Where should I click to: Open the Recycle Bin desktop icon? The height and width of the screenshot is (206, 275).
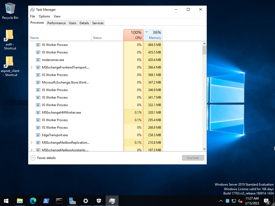pyautogui.click(x=10, y=11)
